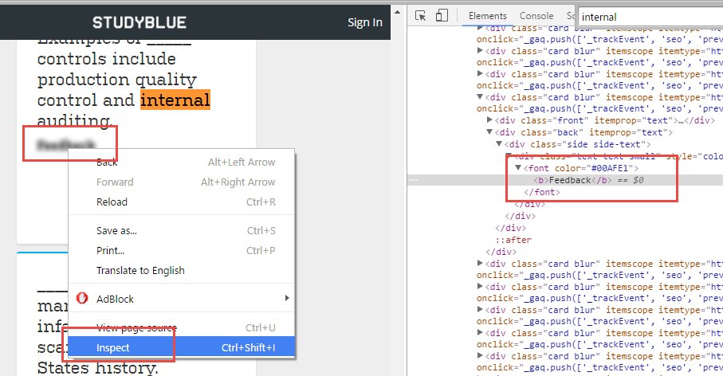
Task: Select the closing </font> tag line
Action: [542, 192]
